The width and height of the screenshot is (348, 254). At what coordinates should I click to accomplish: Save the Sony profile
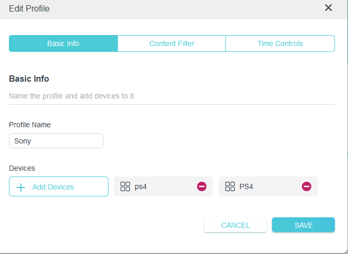[303, 225]
